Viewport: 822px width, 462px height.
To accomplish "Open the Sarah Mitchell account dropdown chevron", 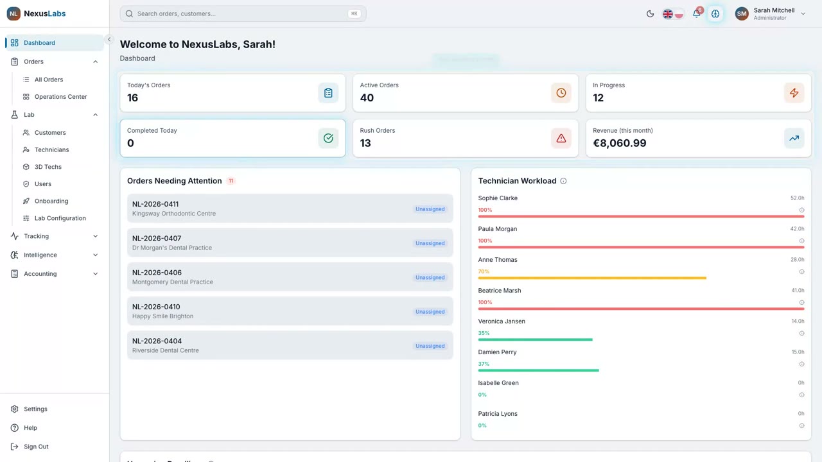I will pyautogui.click(x=803, y=13).
